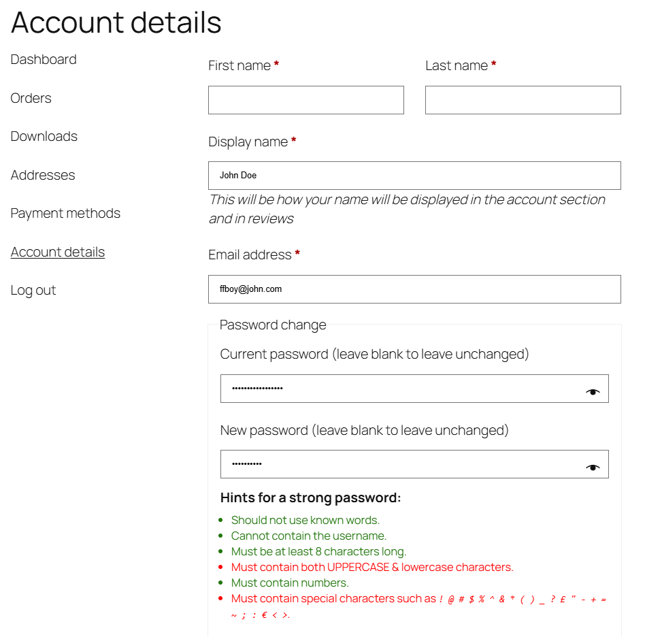
Task: Open the Dashboard section
Action: coord(43,60)
